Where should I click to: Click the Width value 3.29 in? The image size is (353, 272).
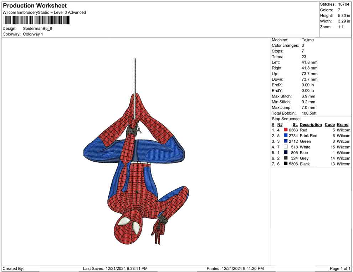coord(344,21)
